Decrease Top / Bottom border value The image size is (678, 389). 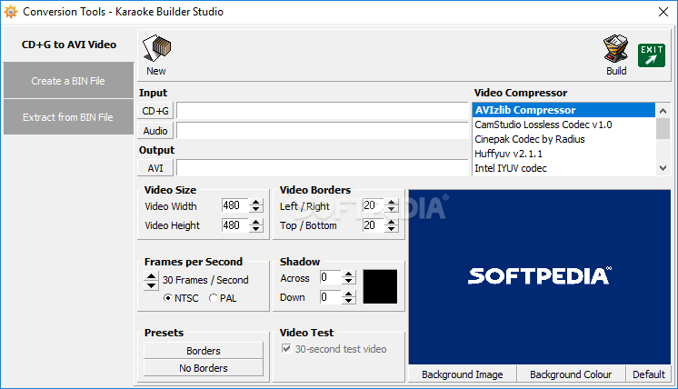[x=392, y=229]
